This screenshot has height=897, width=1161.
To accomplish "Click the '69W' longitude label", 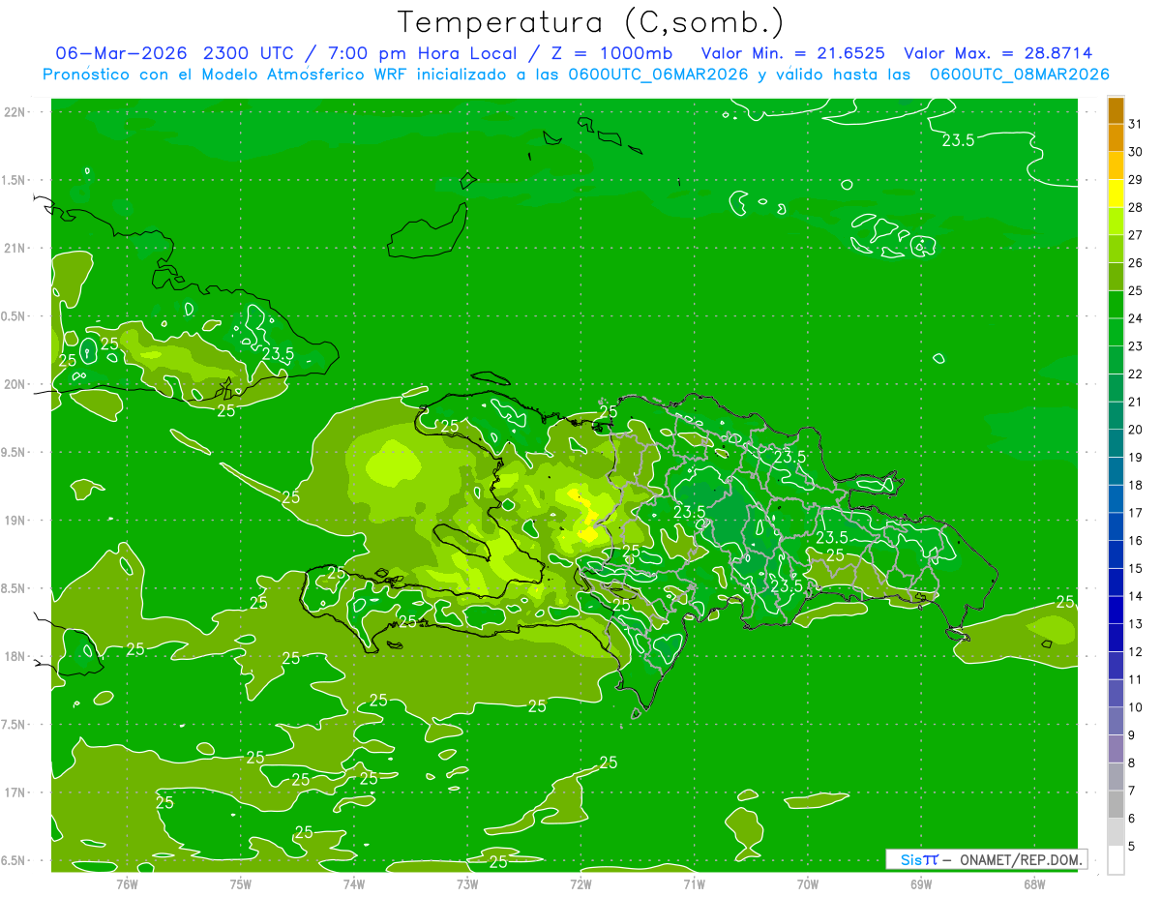I will coord(921,883).
